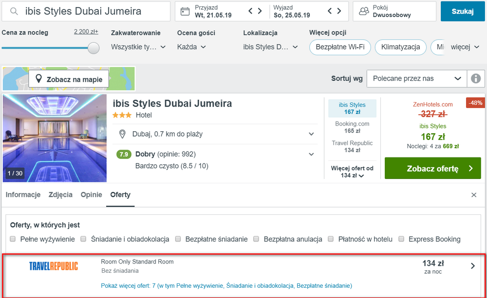Viewport: 487px width, 298px height.
Task: Switch to Opinie tab
Action: (92, 195)
